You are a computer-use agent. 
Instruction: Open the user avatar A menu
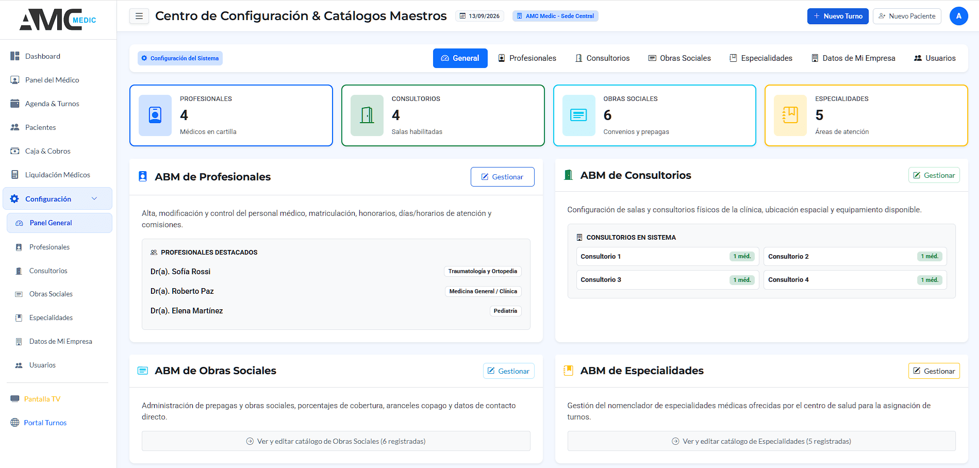[x=958, y=16]
